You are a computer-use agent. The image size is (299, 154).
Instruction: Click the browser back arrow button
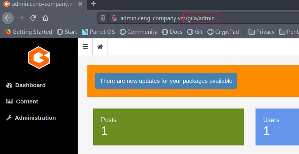(8, 18)
